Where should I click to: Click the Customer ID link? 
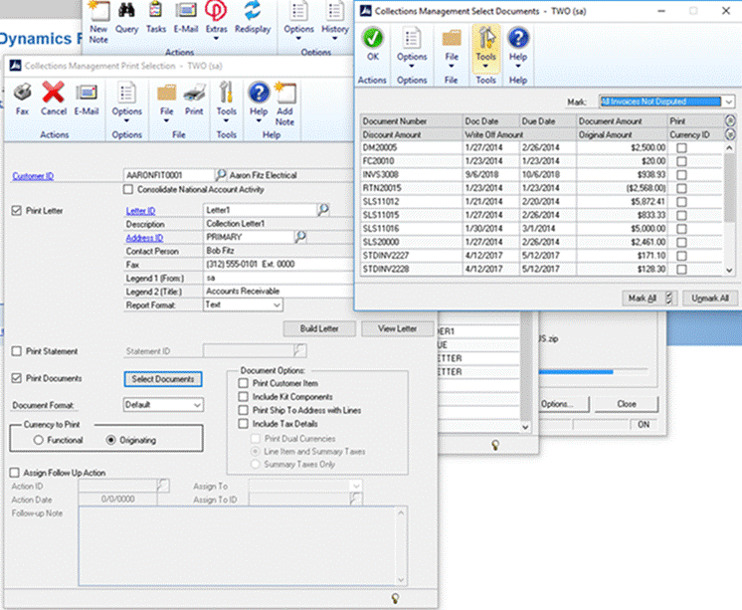click(x=33, y=176)
